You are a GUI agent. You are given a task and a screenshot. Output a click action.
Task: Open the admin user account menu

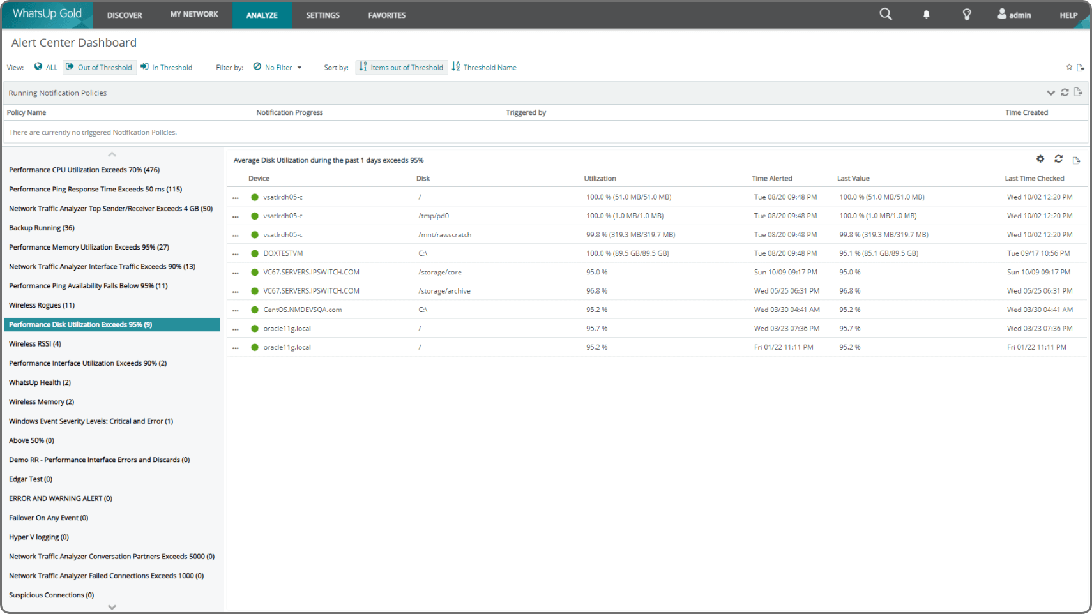tap(1013, 14)
